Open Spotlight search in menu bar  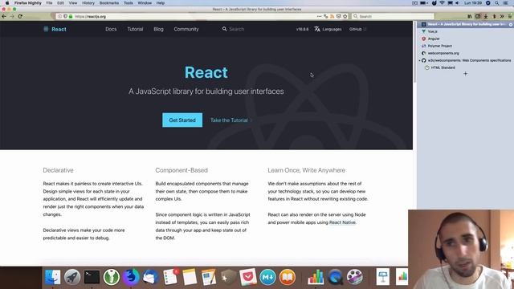tap(497, 3)
